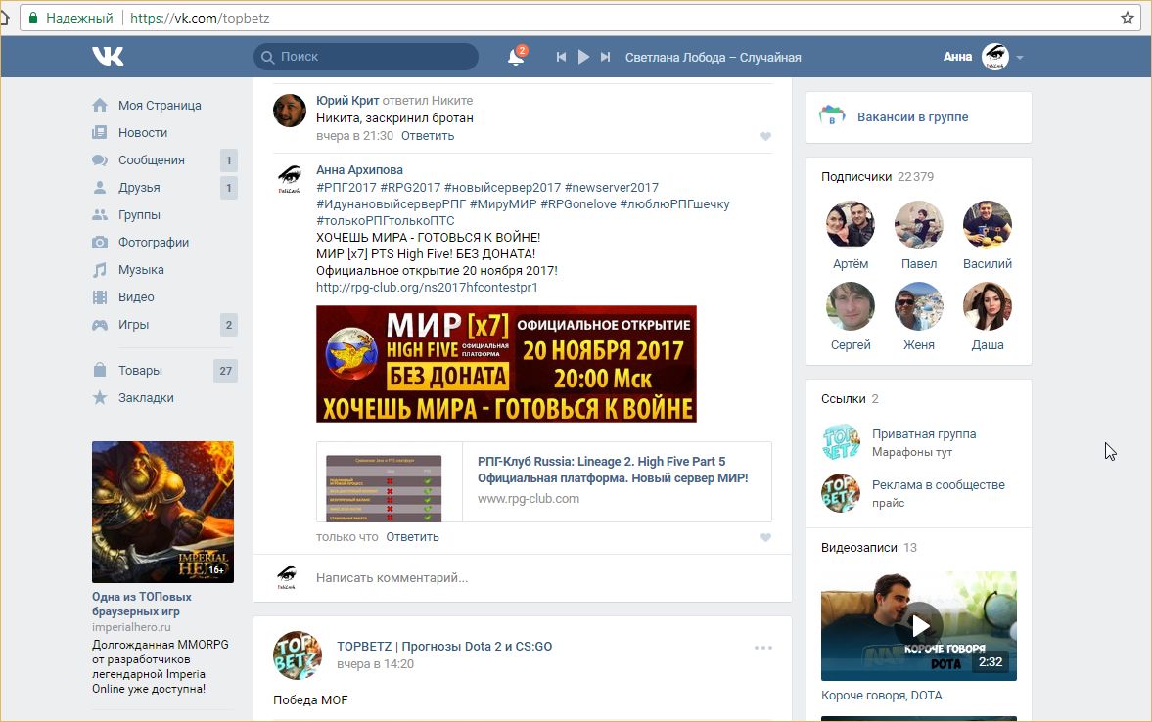
Task: Click the film icon beside Видео
Action: [100, 296]
